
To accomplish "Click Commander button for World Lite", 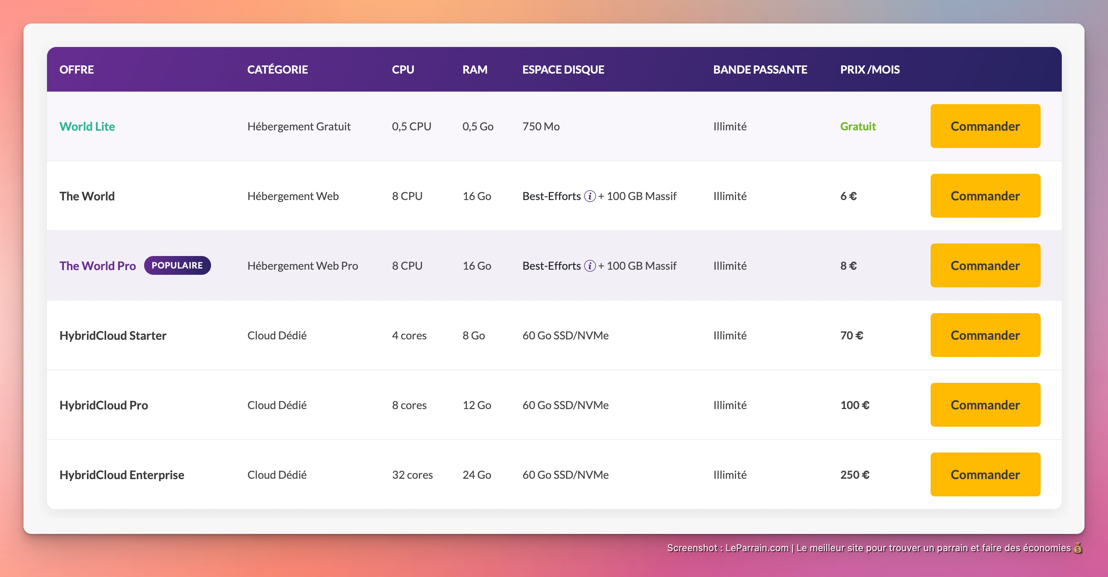I will point(985,126).
